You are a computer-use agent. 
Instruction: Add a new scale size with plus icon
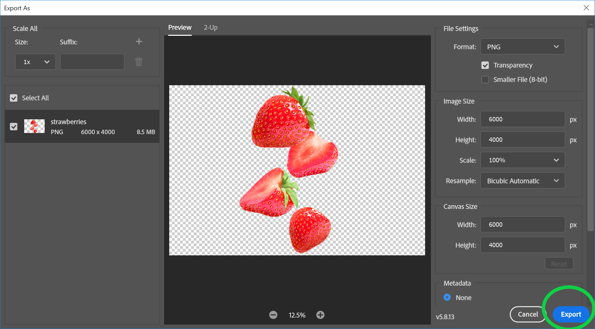139,42
